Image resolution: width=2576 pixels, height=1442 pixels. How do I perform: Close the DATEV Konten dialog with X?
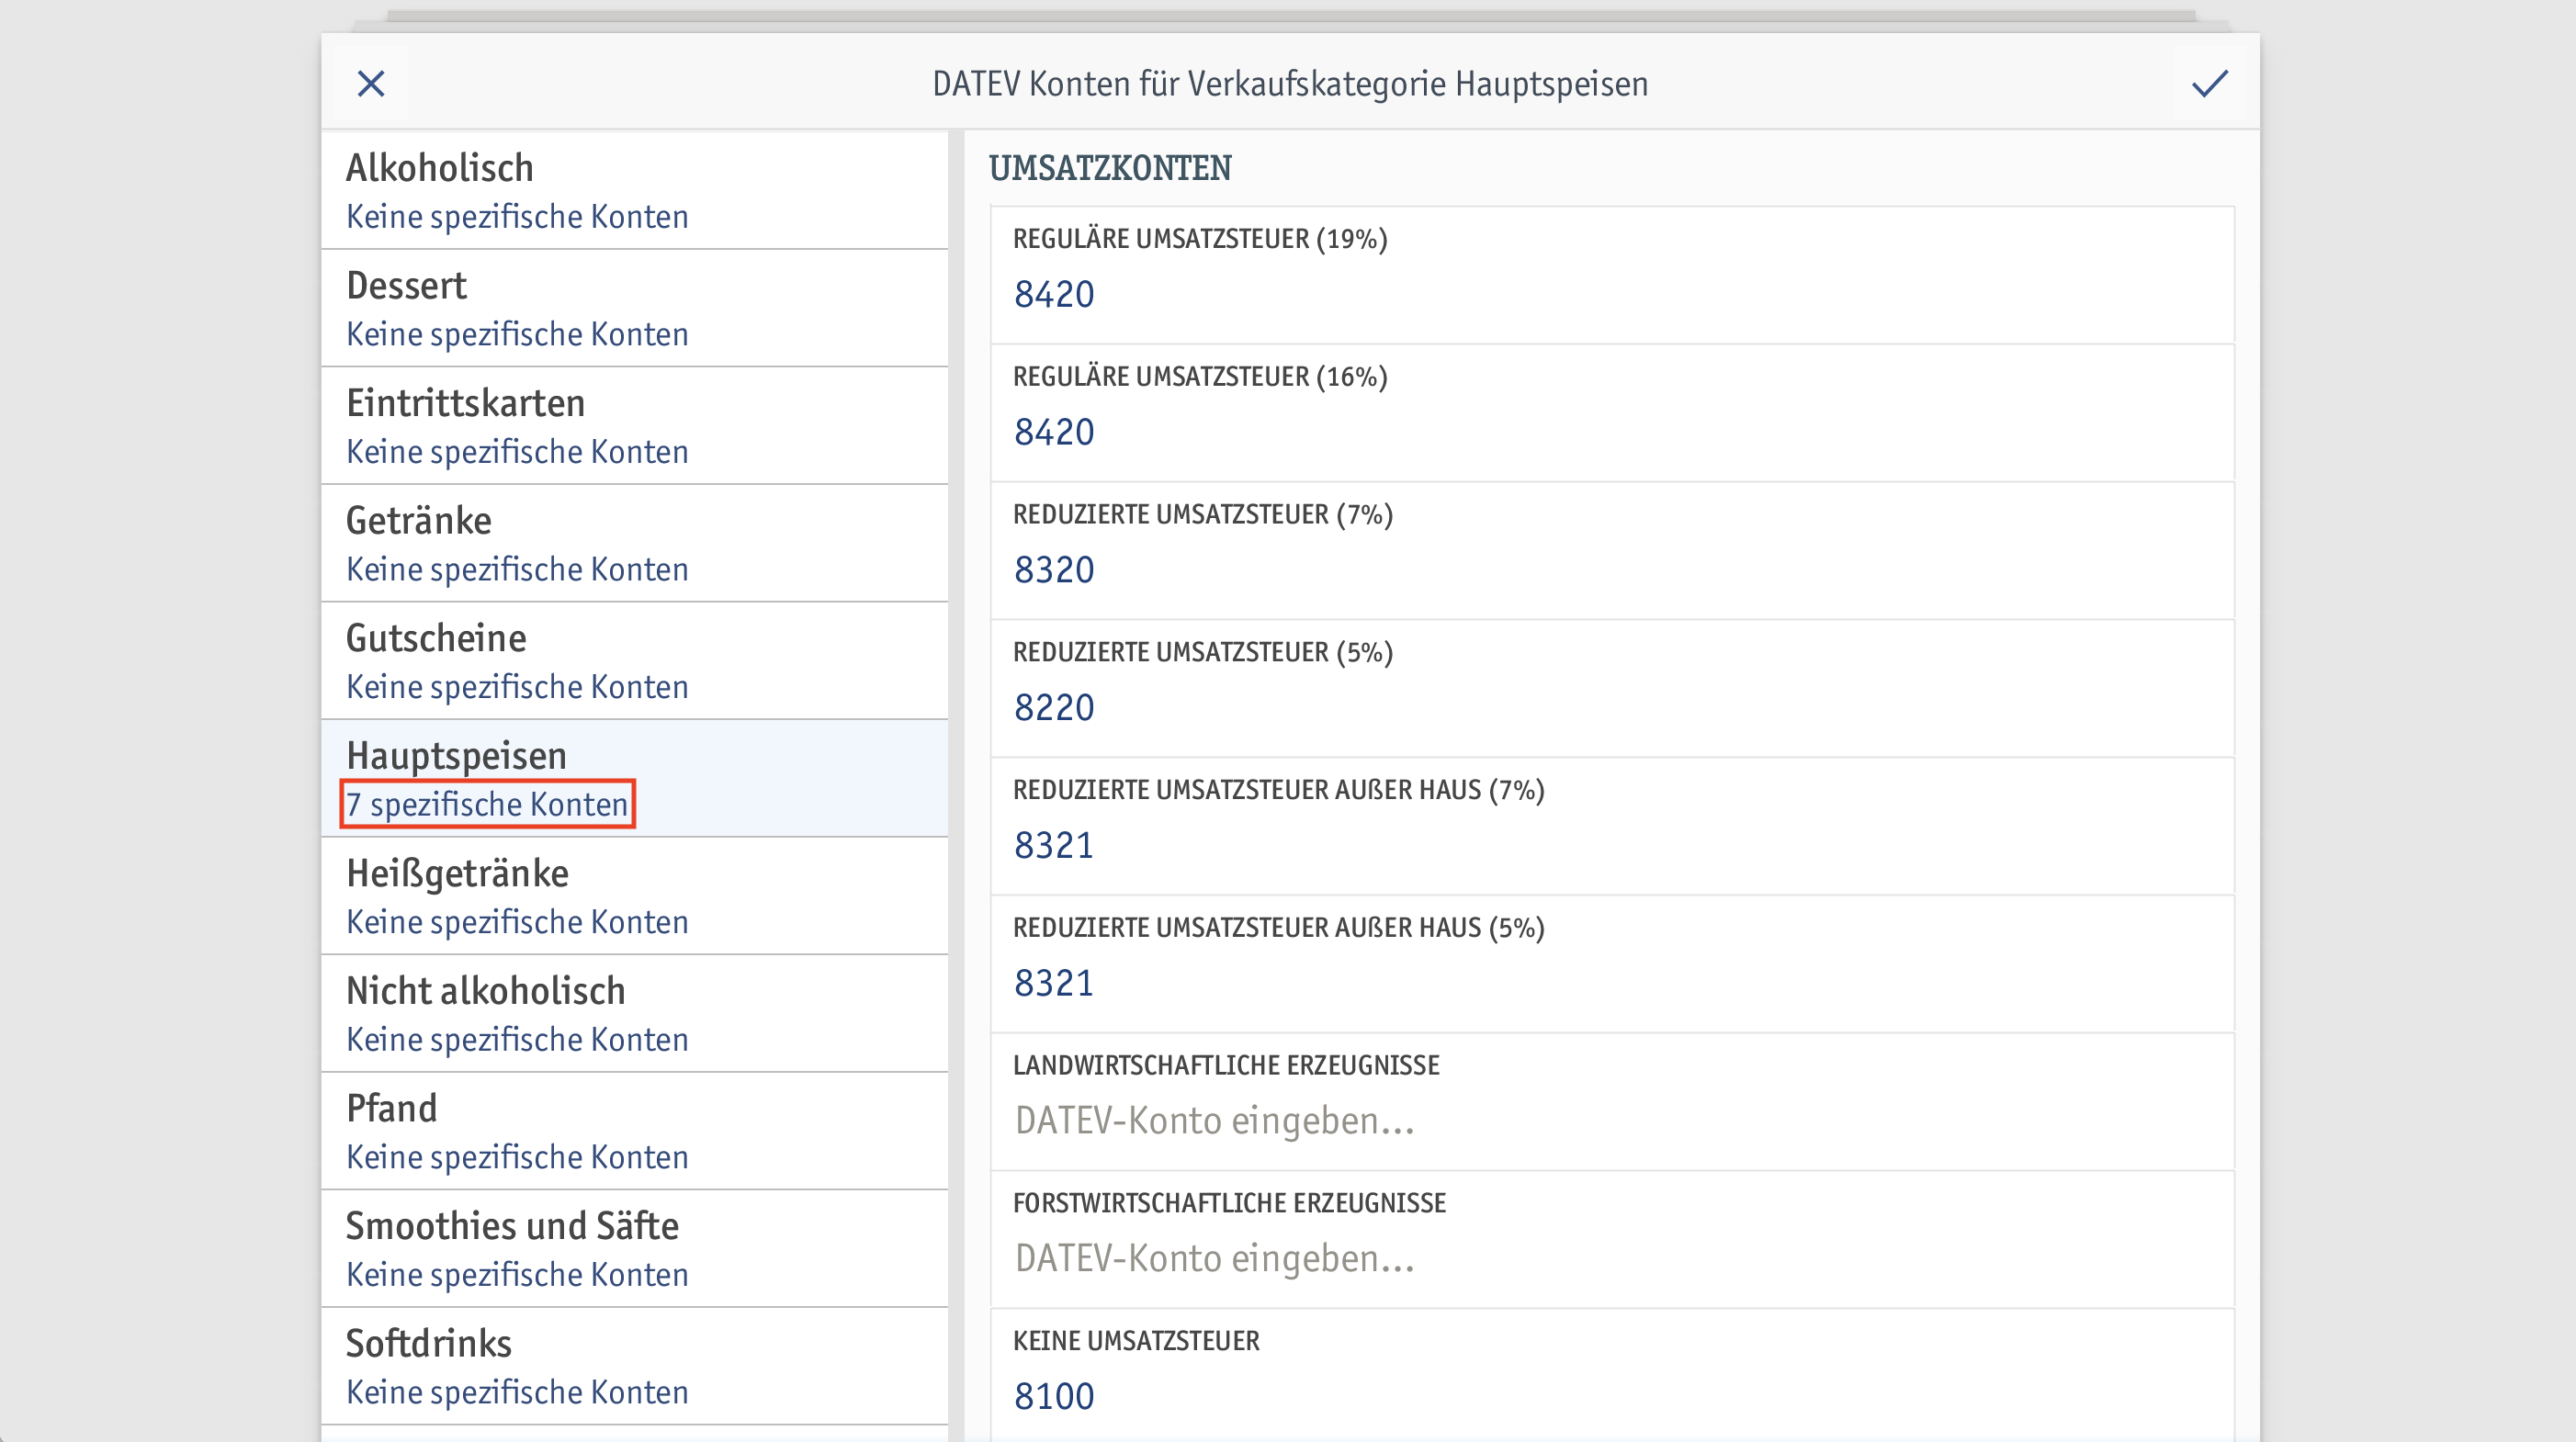coord(371,84)
